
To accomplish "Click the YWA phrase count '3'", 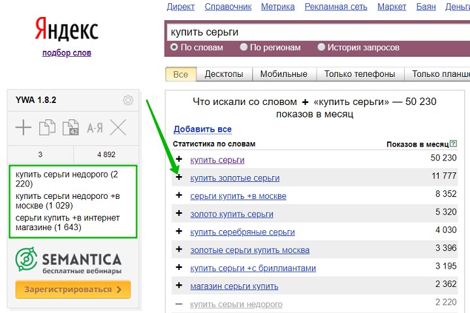I will 40,155.
